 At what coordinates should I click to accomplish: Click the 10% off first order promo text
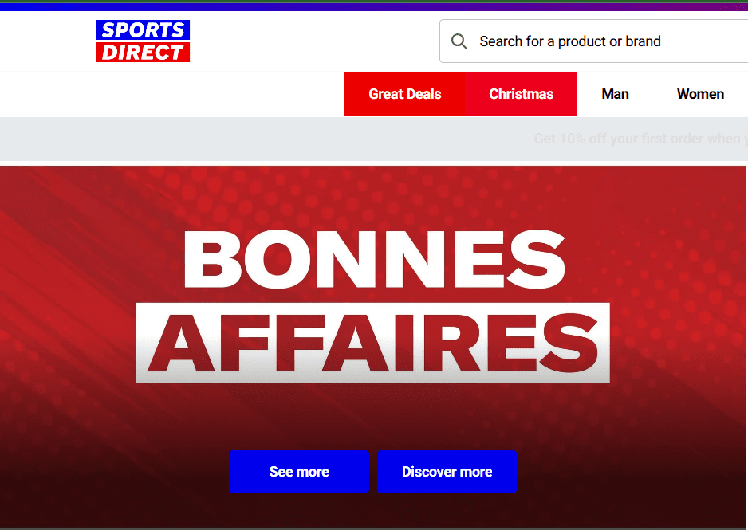640,139
